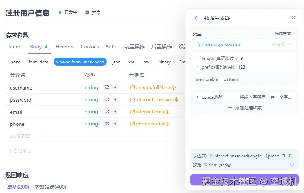The width and height of the screenshot is (304, 193).
Task: Open the 后置操作 tab
Action: coord(161,47)
